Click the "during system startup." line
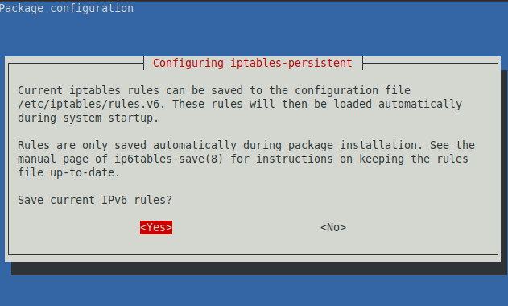 coord(88,118)
